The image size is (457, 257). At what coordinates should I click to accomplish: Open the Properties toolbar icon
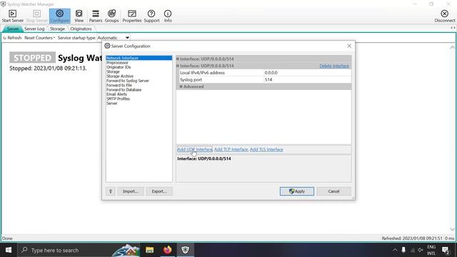(131, 16)
